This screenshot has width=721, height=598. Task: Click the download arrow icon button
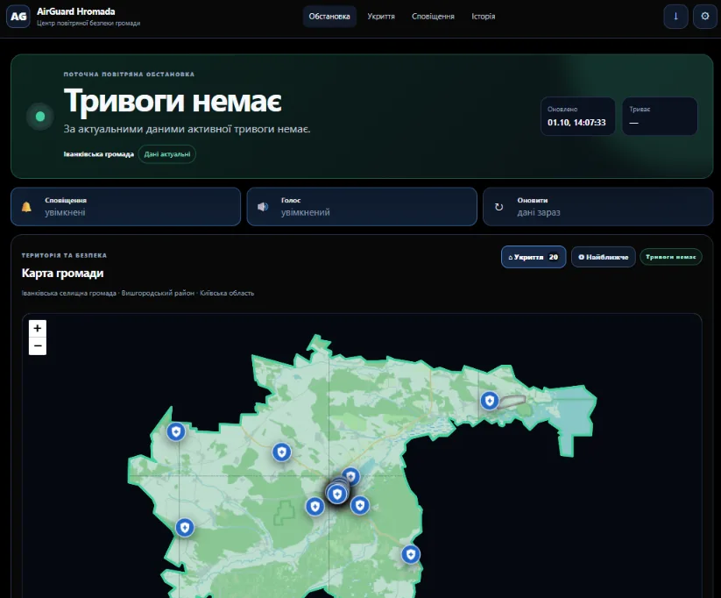pos(675,17)
